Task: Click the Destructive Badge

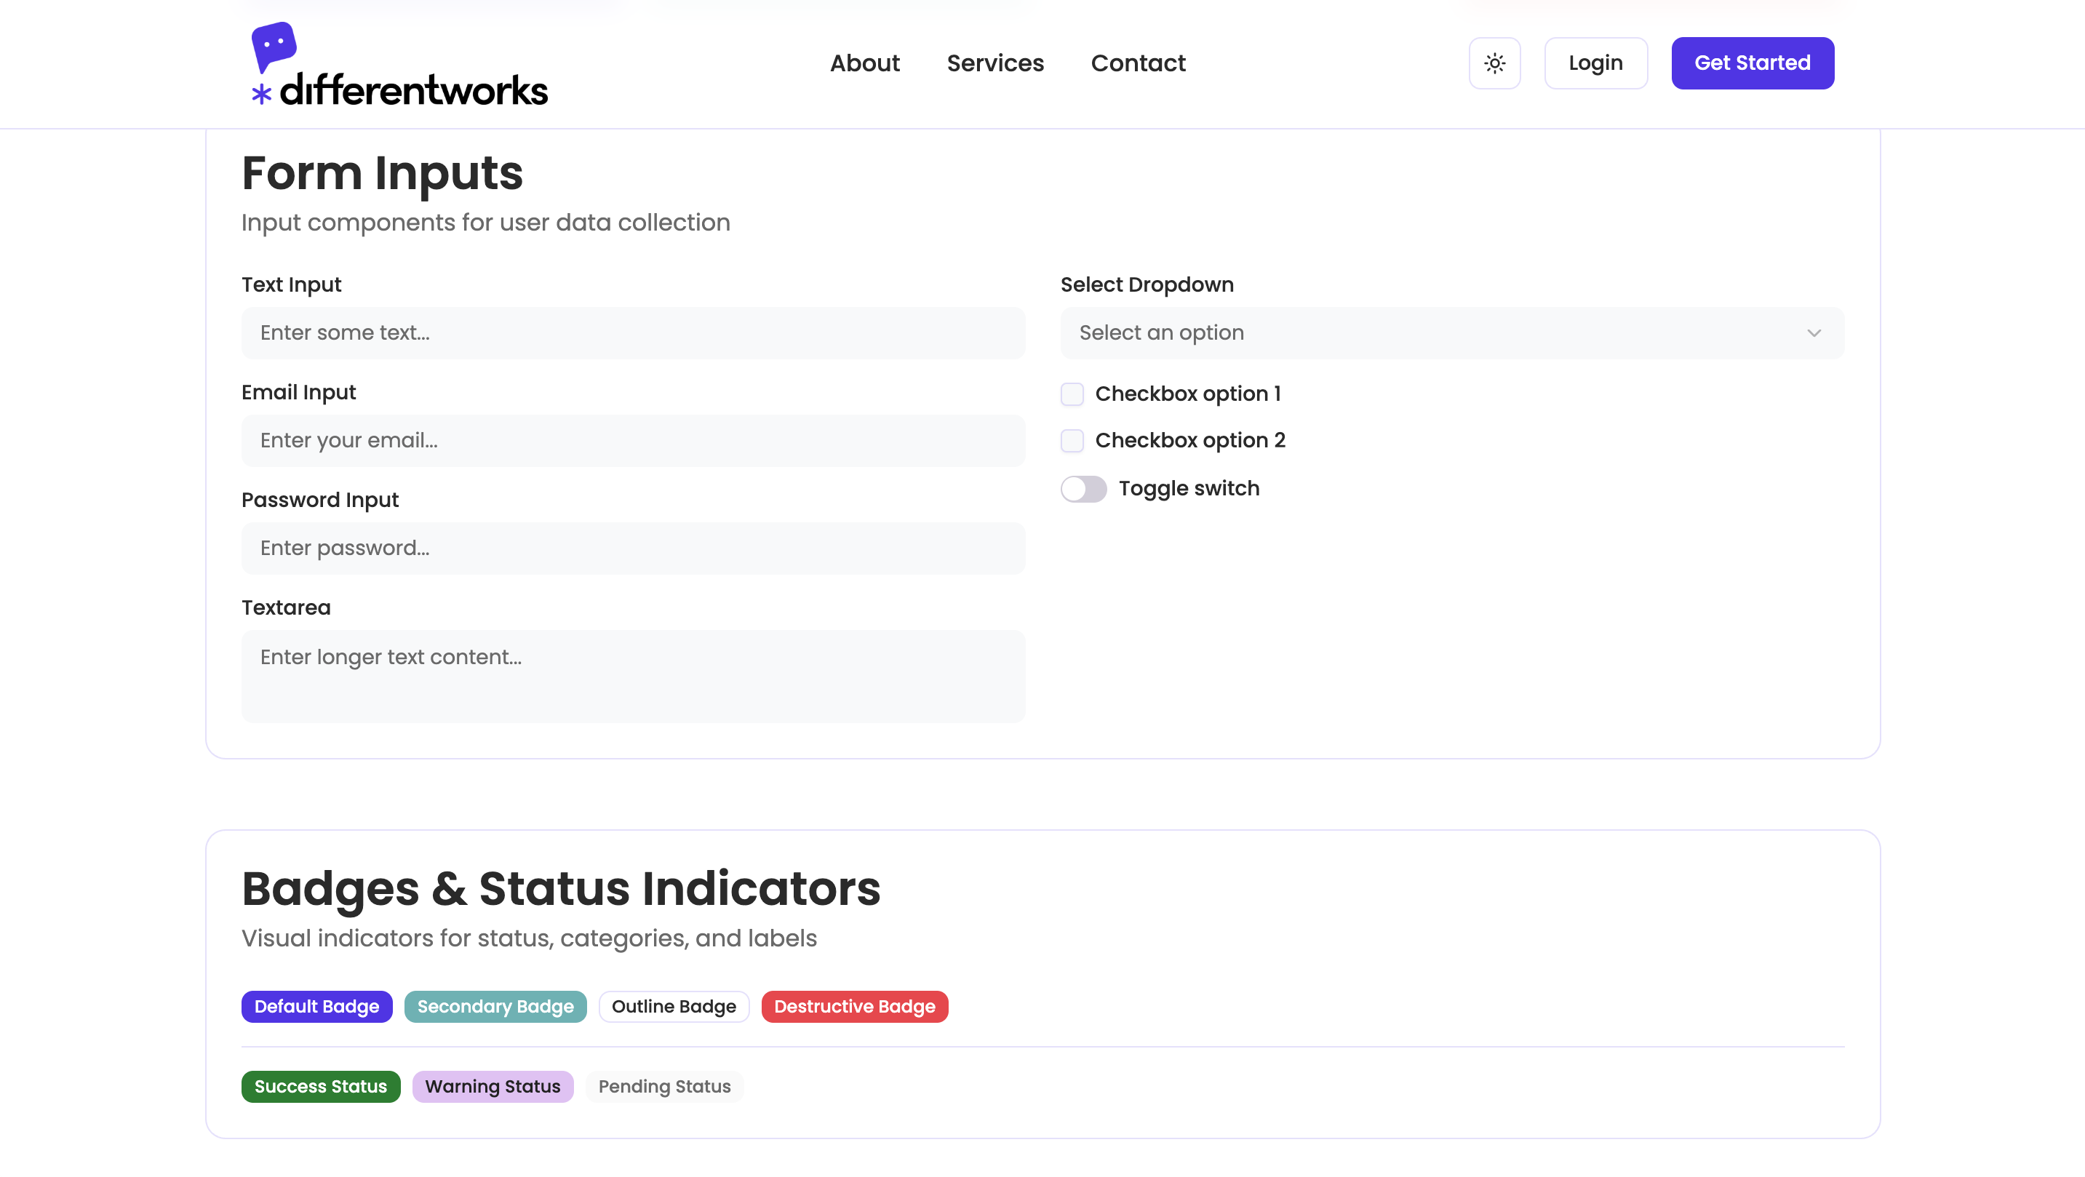Action: pyautogui.click(x=854, y=1006)
